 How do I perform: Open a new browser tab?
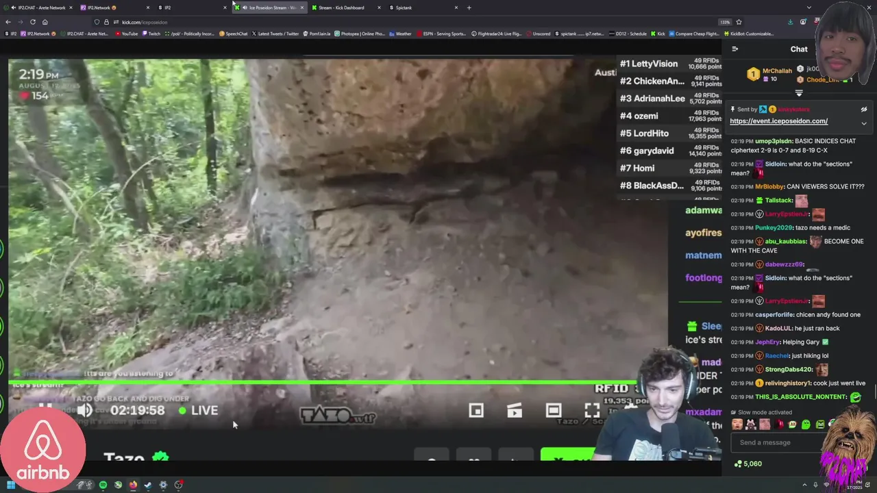(469, 8)
